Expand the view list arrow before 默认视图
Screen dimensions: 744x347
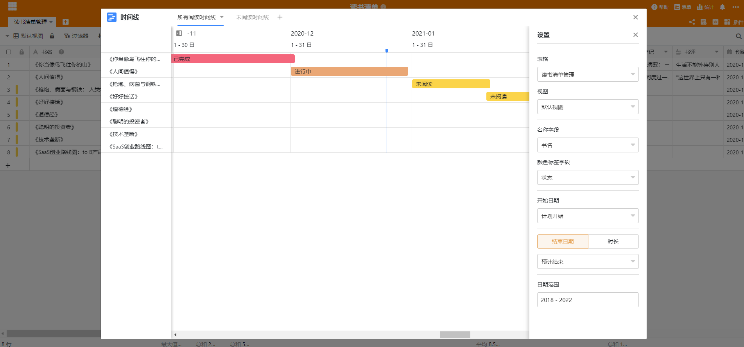7,36
